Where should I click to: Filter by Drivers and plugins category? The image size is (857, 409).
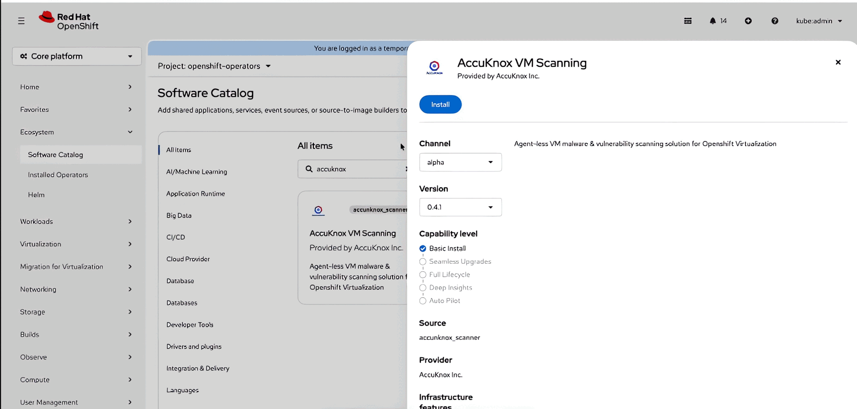[x=194, y=346]
